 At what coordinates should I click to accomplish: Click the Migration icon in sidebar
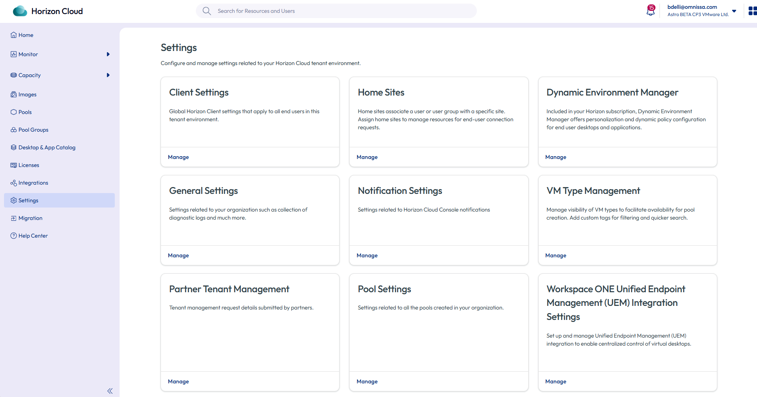click(14, 218)
